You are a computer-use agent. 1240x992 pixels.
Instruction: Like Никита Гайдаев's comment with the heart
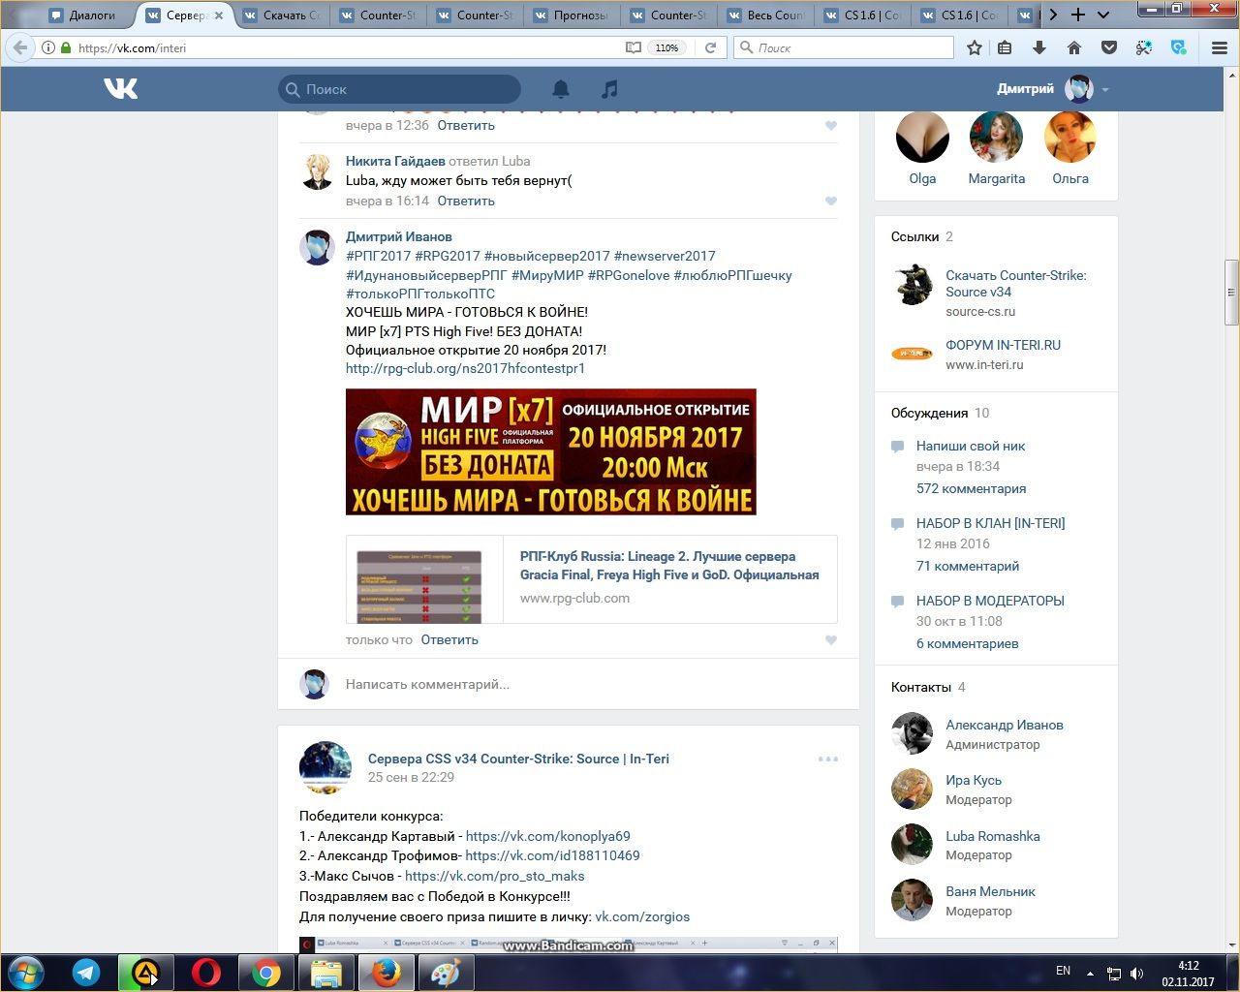click(x=830, y=201)
